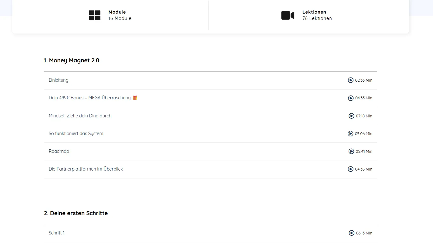433x243 pixels.
Task: Open the Schritt 1 lesson
Action: click(x=56, y=233)
